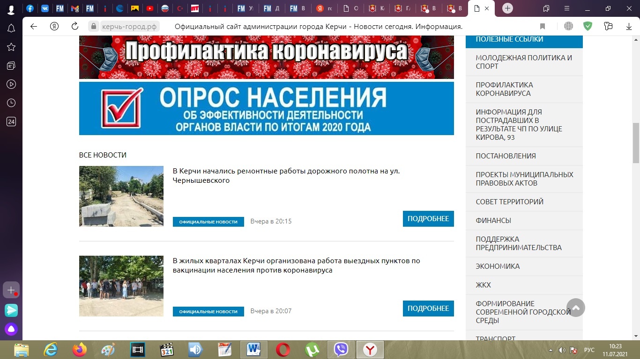Click ПОДРОБНЕЕ for Chernyshevsky road repair news
The width and height of the screenshot is (640, 359).
point(428,219)
